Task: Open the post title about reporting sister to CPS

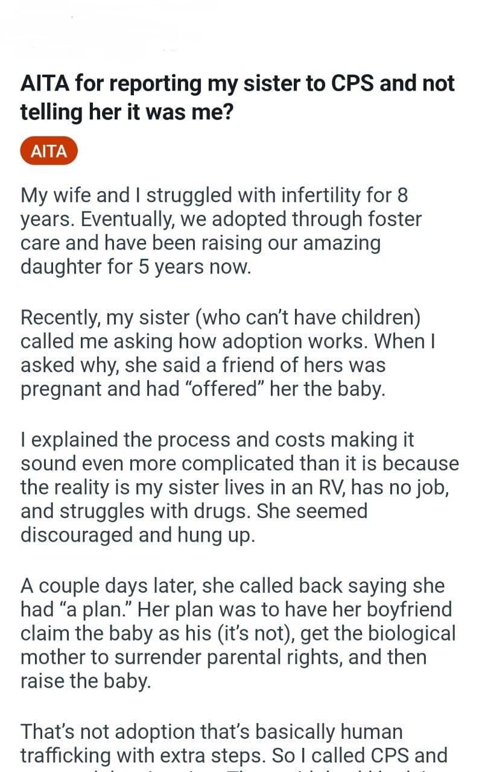Action: point(237,98)
